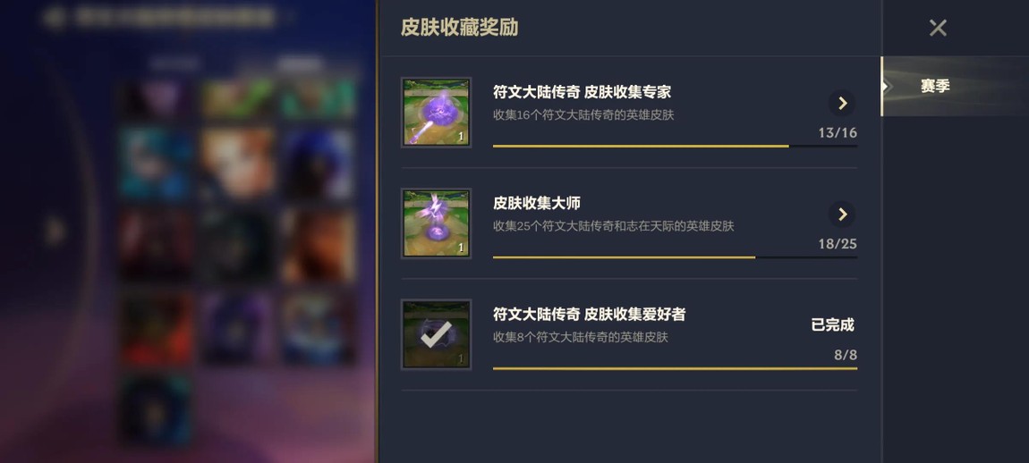
Task: Click the completed 8/8 progress bar
Action: coord(675,368)
